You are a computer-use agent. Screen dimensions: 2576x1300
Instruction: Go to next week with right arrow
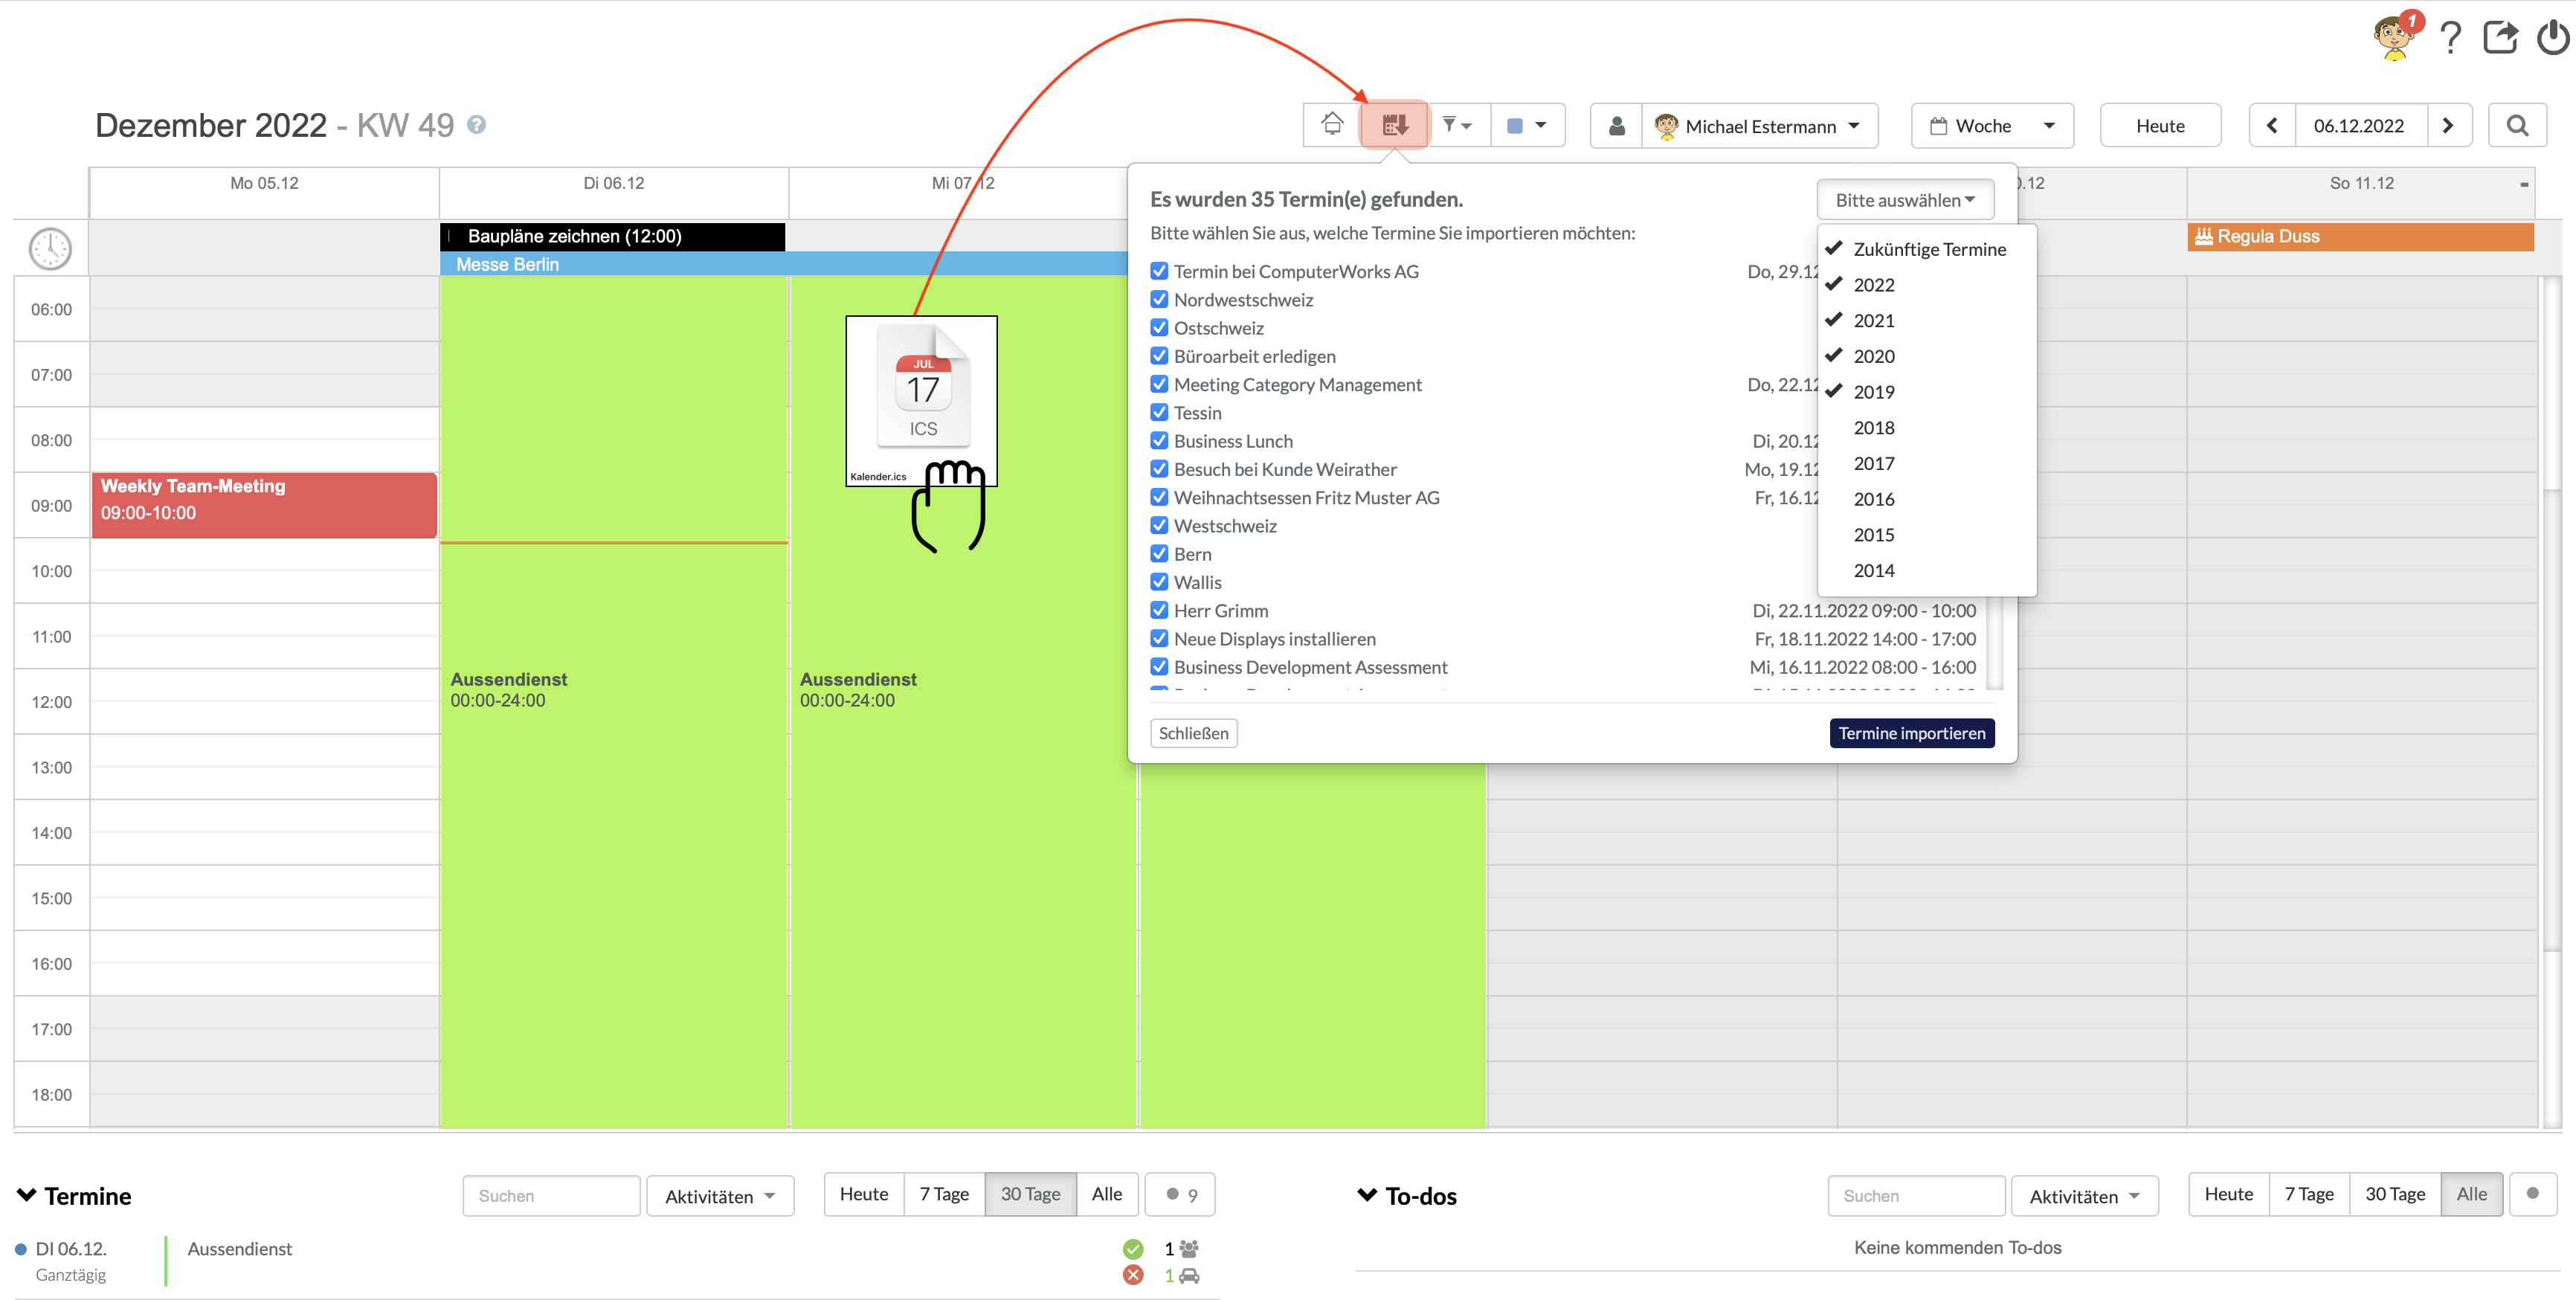2448,125
